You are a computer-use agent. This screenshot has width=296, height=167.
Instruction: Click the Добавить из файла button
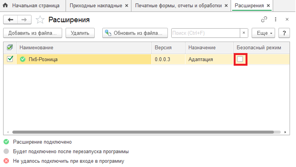(x=32, y=33)
